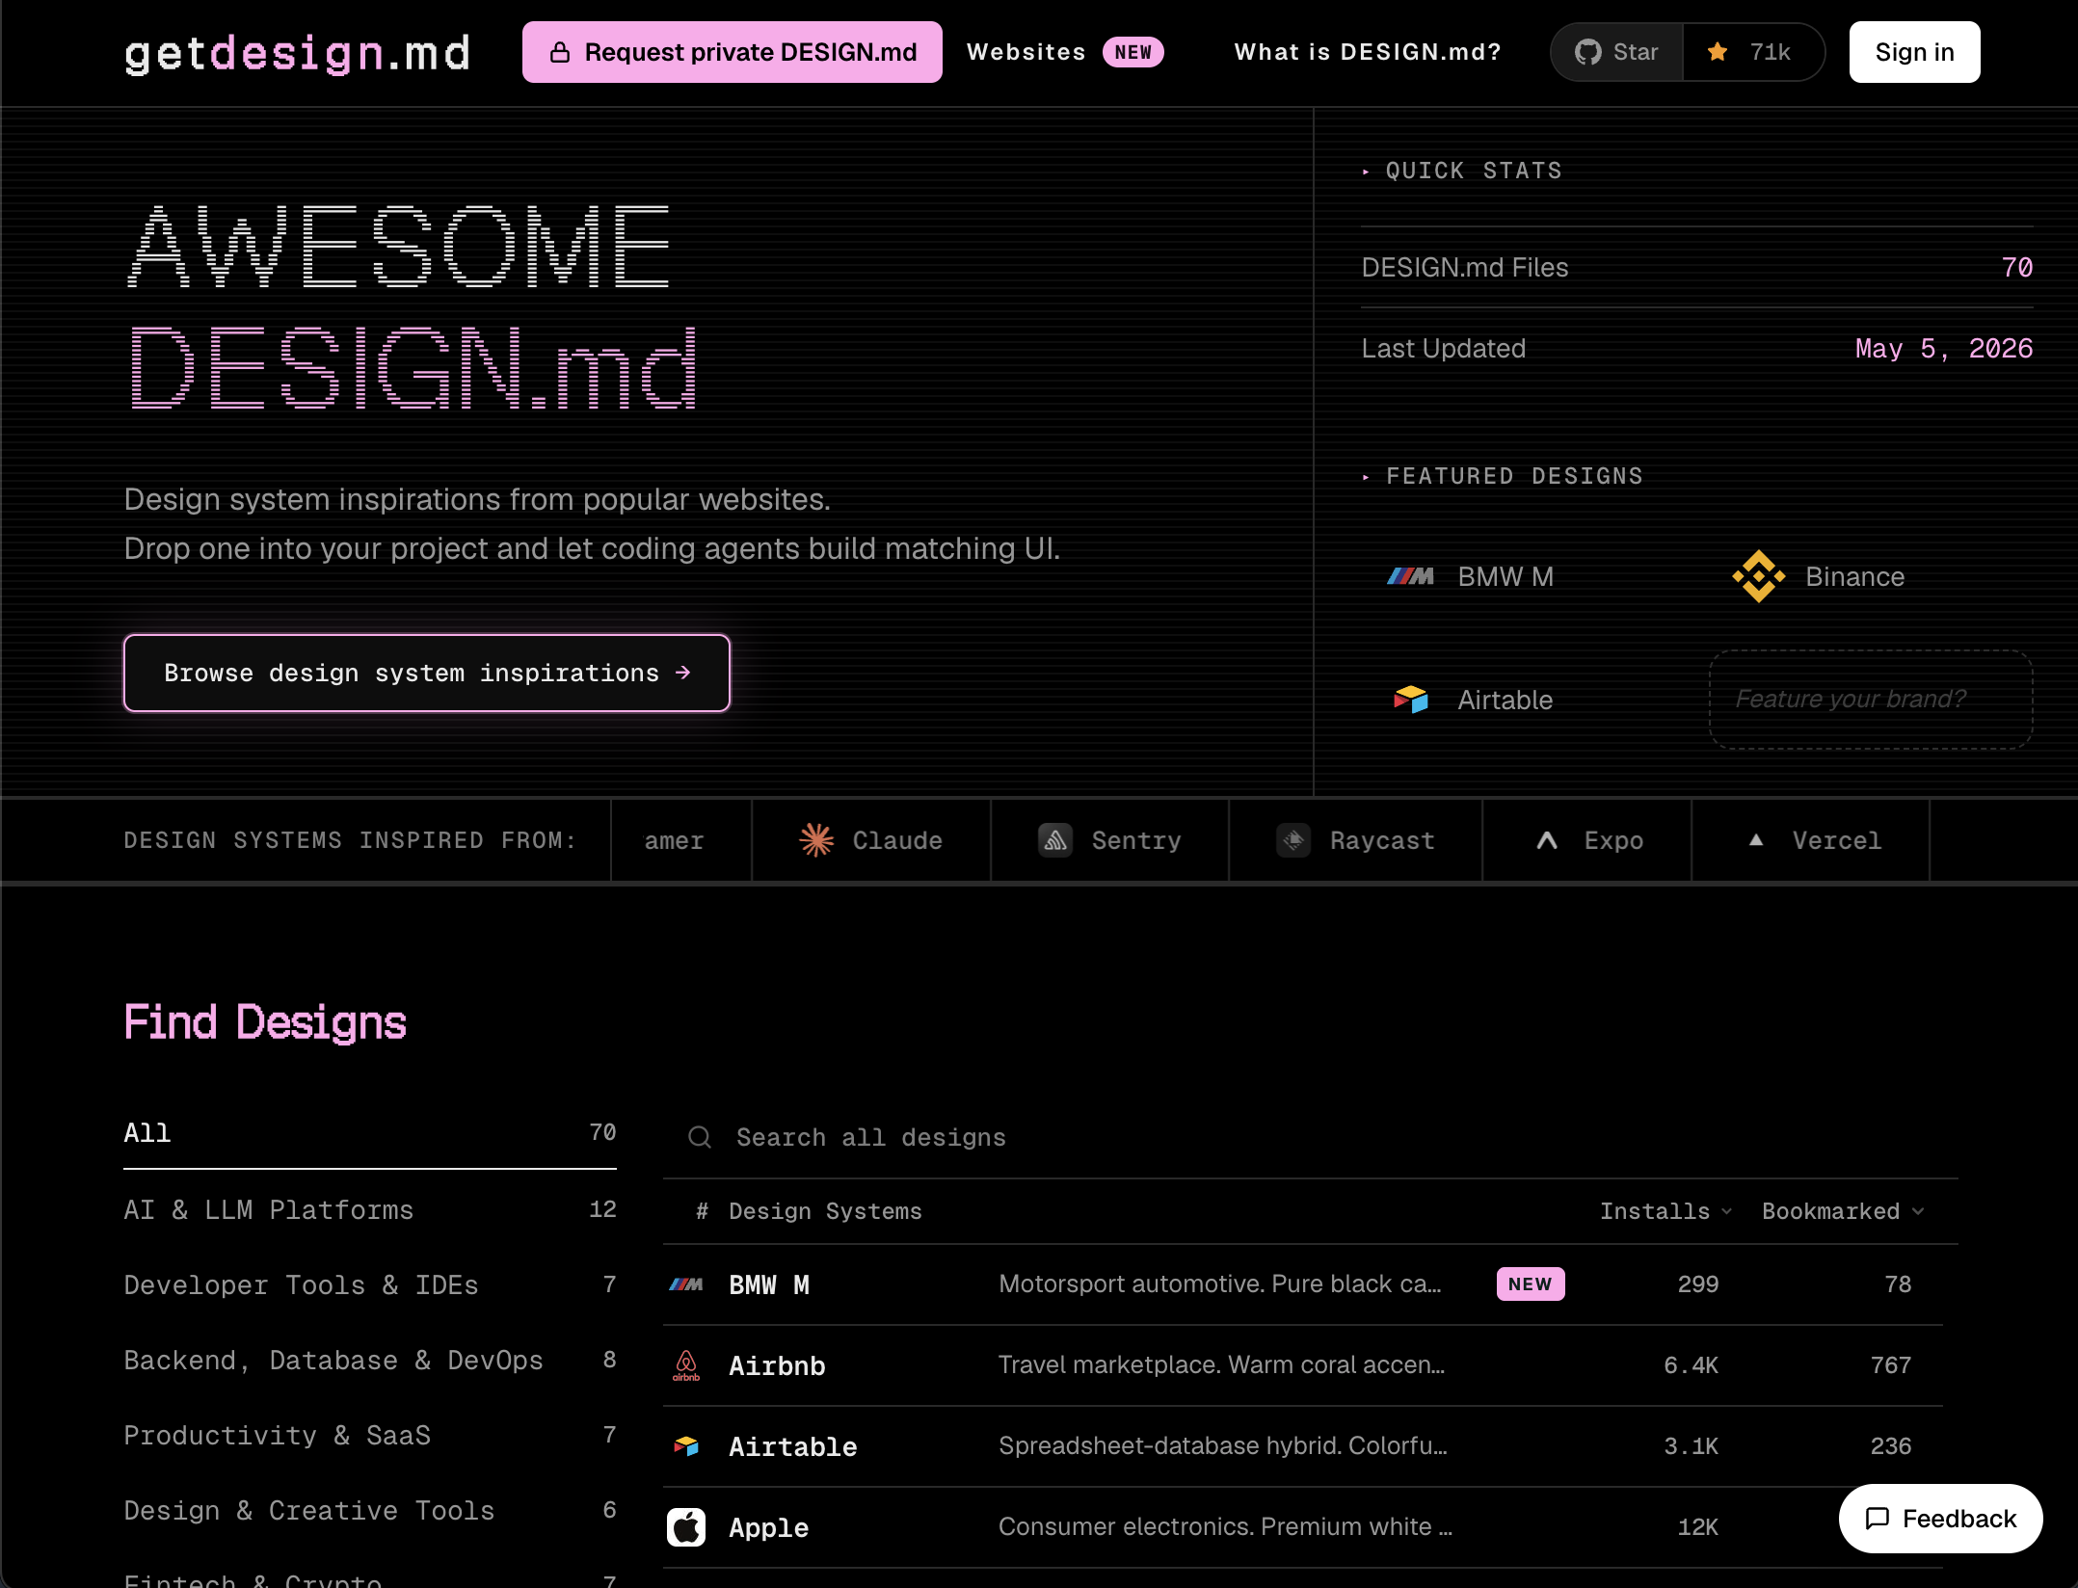2078x1588 pixels.
Task: Open the Websites nav link
Action: pos(1026,52)
